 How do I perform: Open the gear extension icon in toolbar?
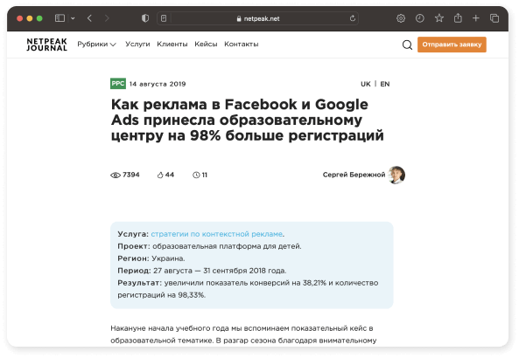[x=401, y=18]
